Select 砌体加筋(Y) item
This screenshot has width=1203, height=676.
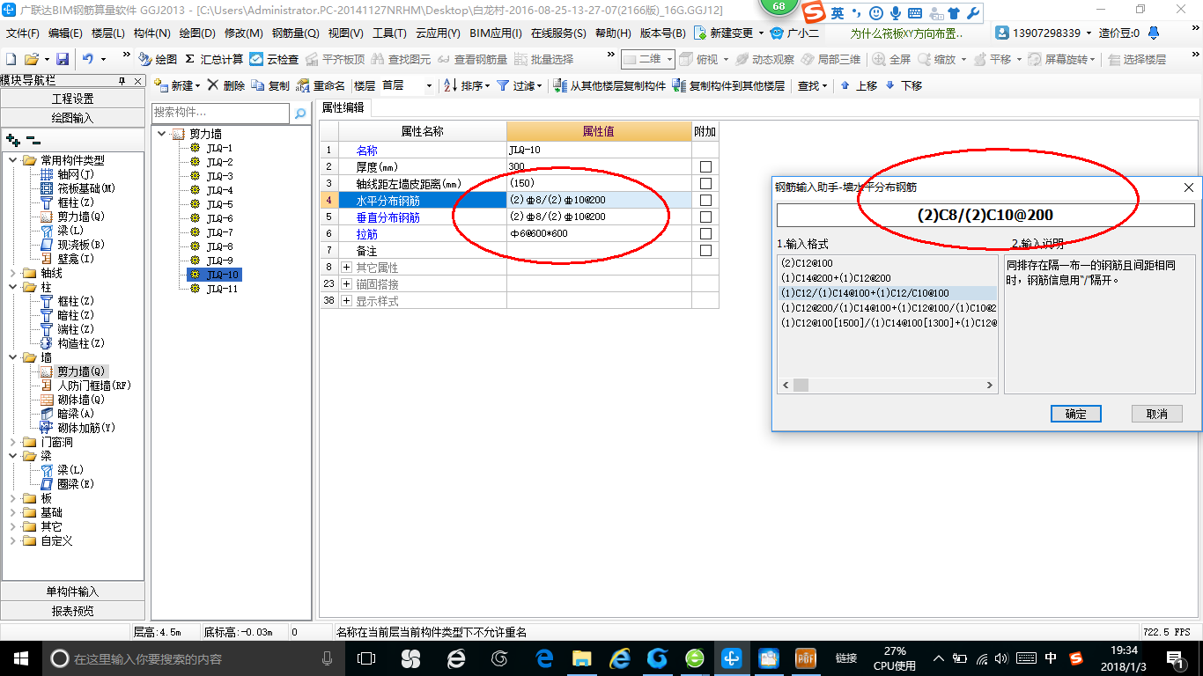(x=77, y=428)
